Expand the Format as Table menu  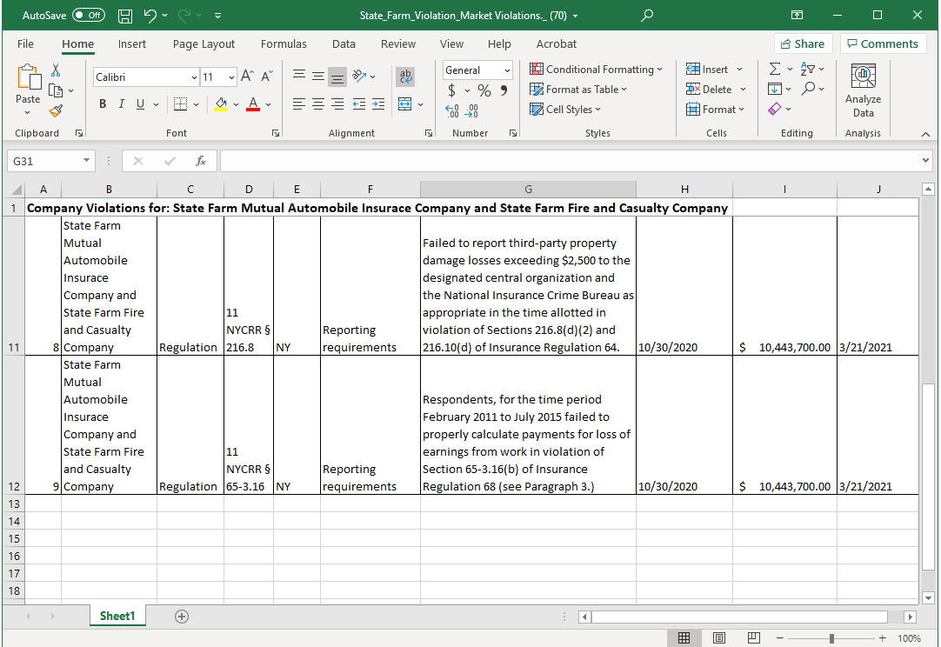pos(578,90)
